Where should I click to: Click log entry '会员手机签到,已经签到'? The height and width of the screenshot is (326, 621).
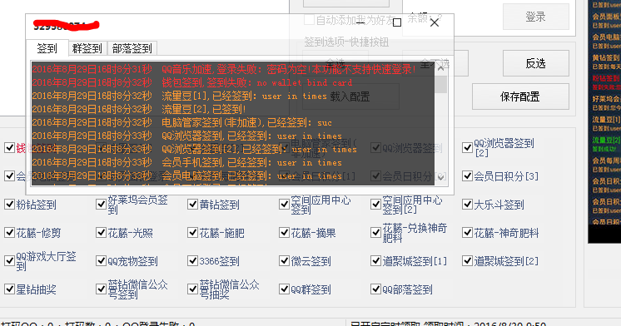(186, 163)
